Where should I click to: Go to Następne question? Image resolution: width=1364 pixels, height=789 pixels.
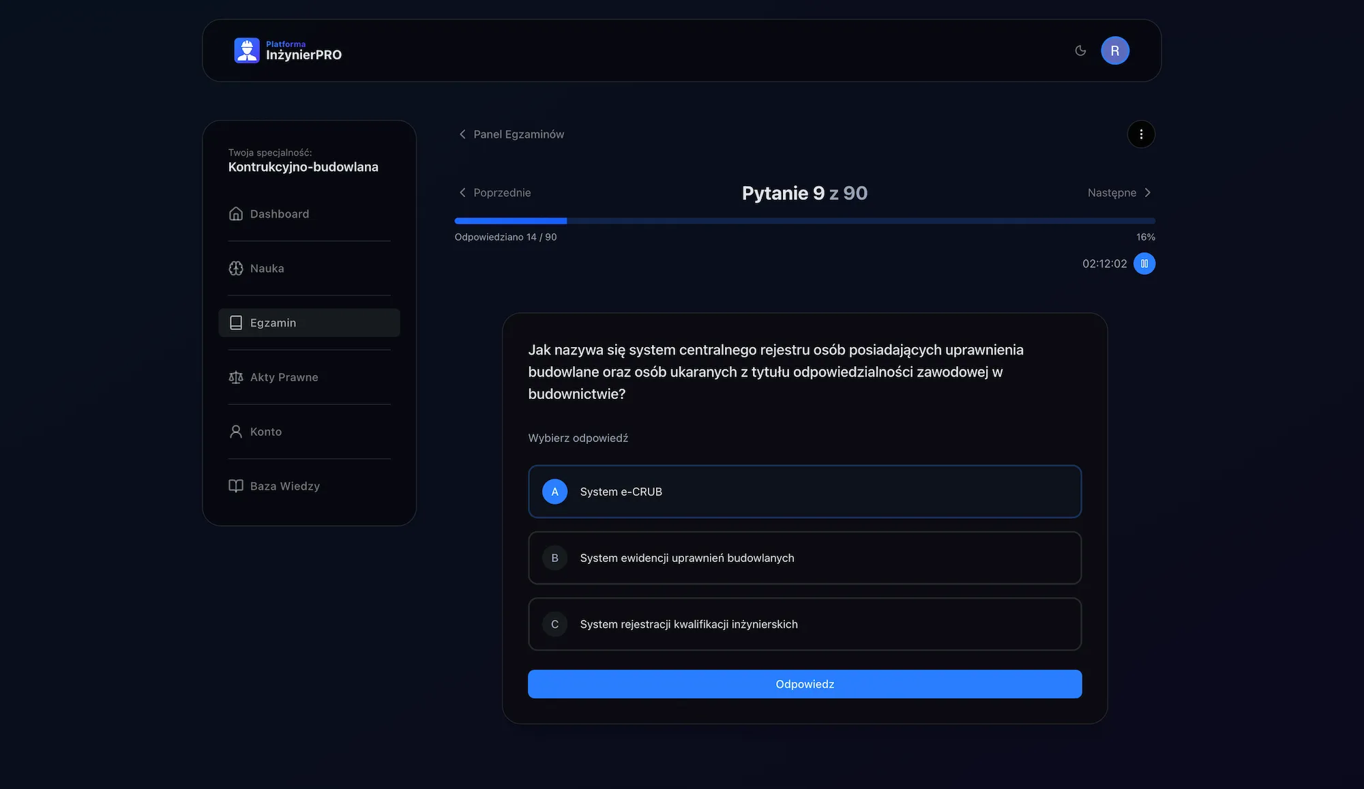(x=1119, y=193)
